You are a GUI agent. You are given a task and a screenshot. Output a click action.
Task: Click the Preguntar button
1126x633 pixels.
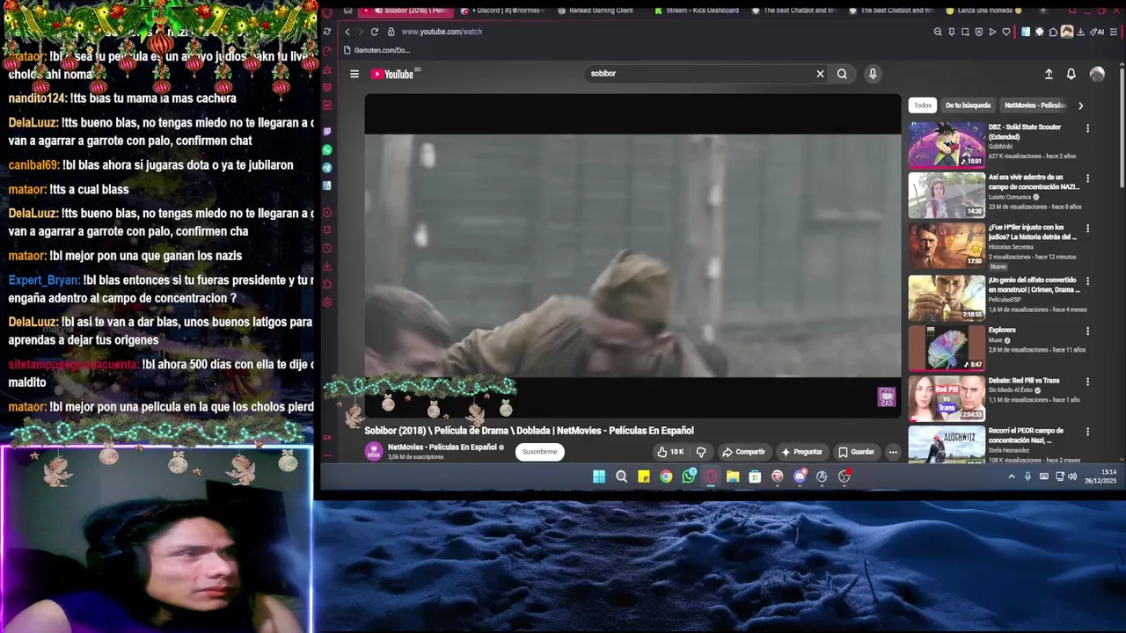801,452
